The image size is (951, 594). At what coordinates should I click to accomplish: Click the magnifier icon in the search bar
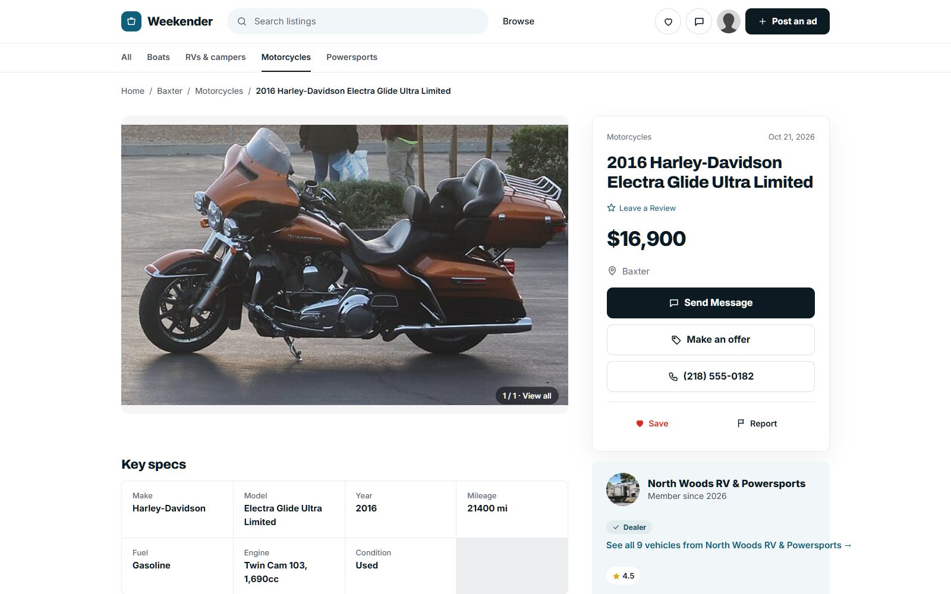tap(242, 21)
